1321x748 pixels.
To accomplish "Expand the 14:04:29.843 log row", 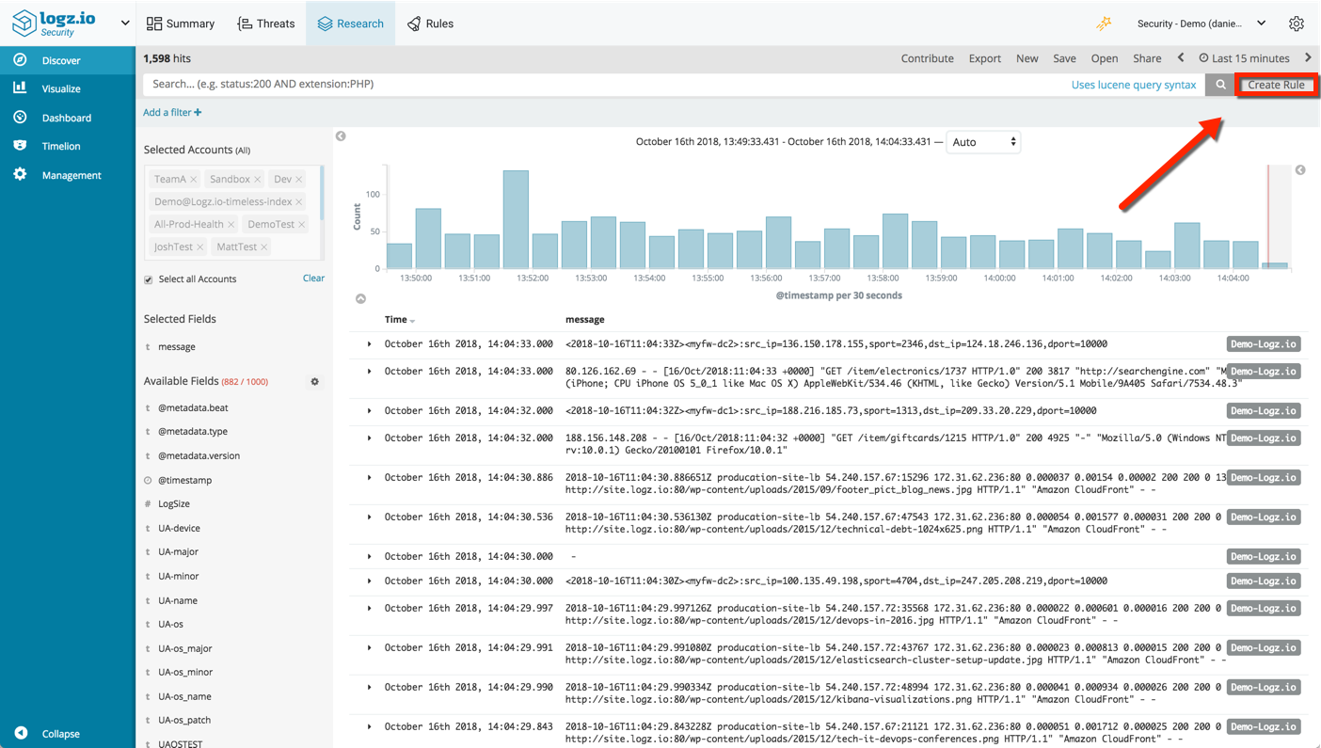I will [x=369, y=727].
